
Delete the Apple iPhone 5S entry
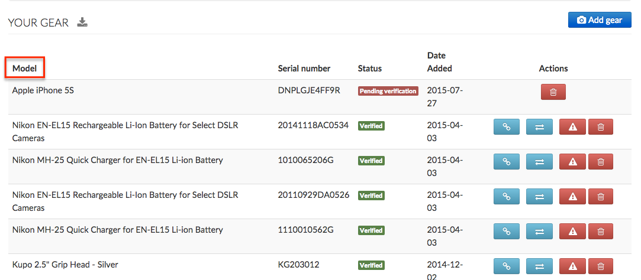coord(553,92)
